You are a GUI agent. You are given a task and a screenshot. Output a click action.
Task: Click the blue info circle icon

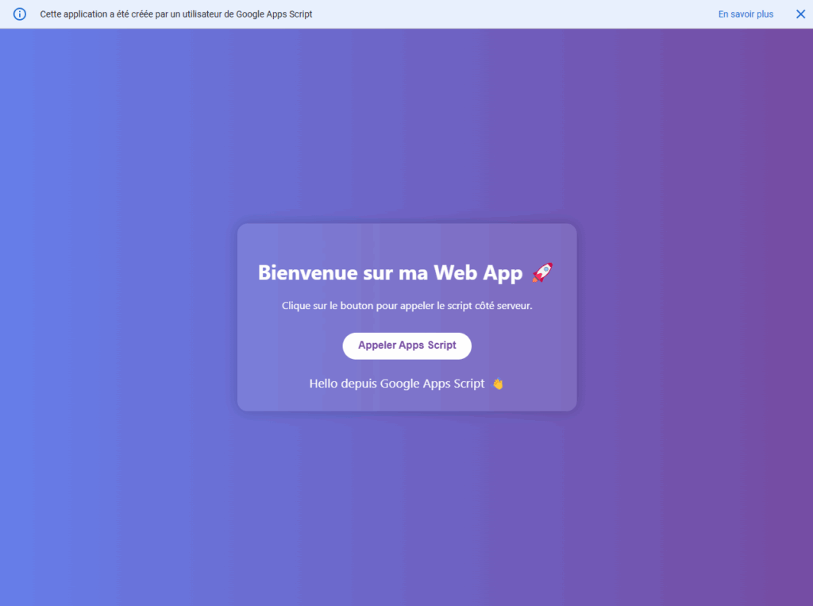(x=20, y=14)
